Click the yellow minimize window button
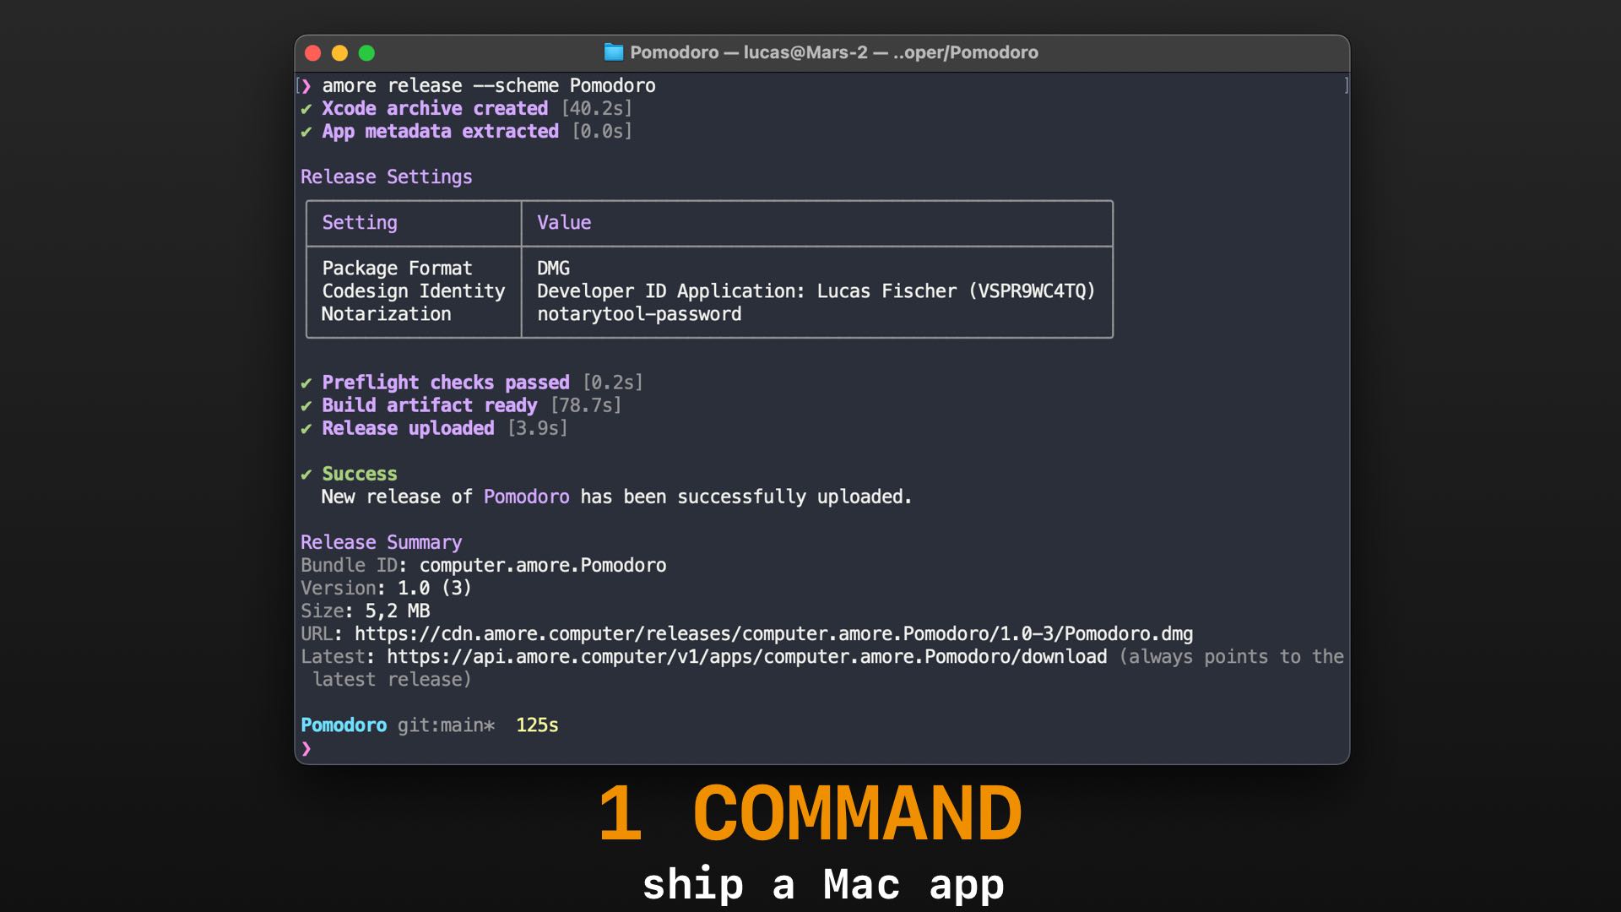The height and width of the screenshot is (912, 1621). [x=340, y=53]
